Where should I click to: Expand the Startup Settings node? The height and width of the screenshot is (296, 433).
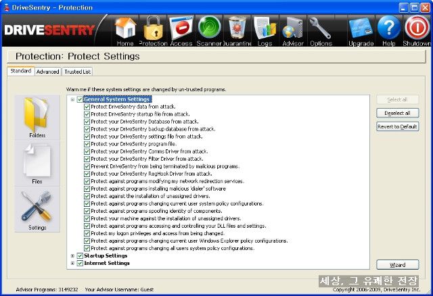pyautogui.click(x=72, y=255)
